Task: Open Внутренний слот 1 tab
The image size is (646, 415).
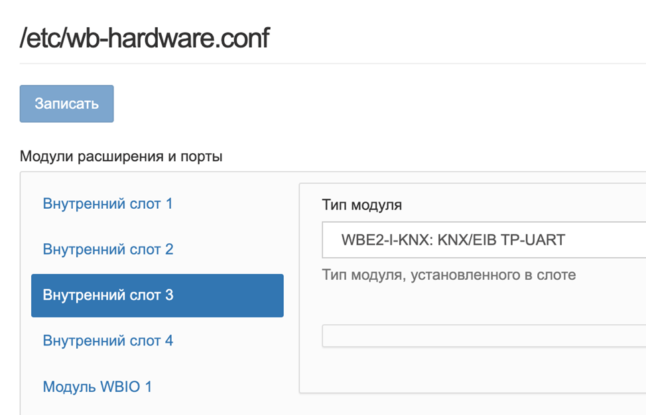Action: tap(107, 204)
